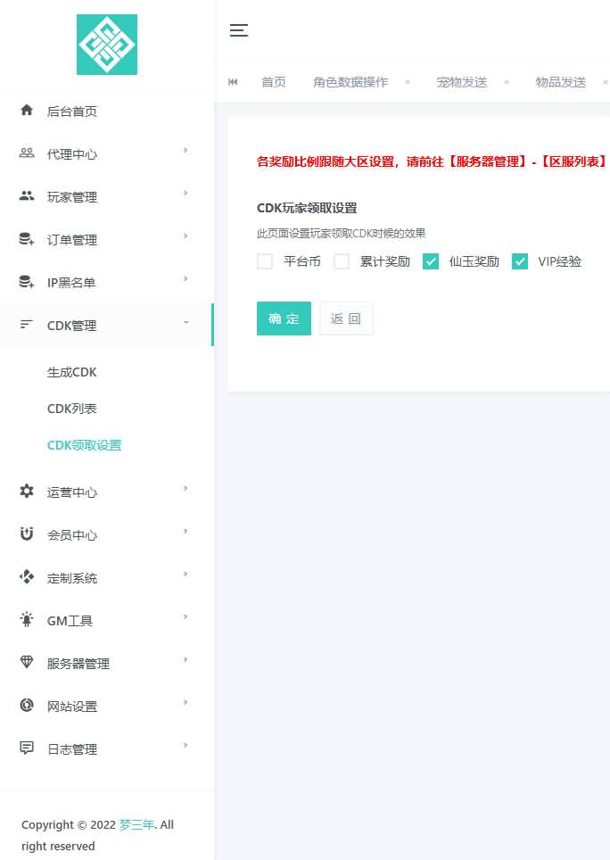Enable the 平台币 checkbox
610x860 pixels.
coord(265,261)
